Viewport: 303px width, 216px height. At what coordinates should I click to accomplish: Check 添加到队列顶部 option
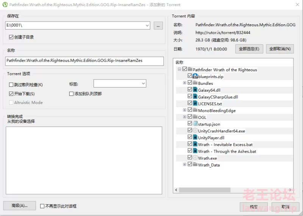pyautogui.click(x=71, y=94)
